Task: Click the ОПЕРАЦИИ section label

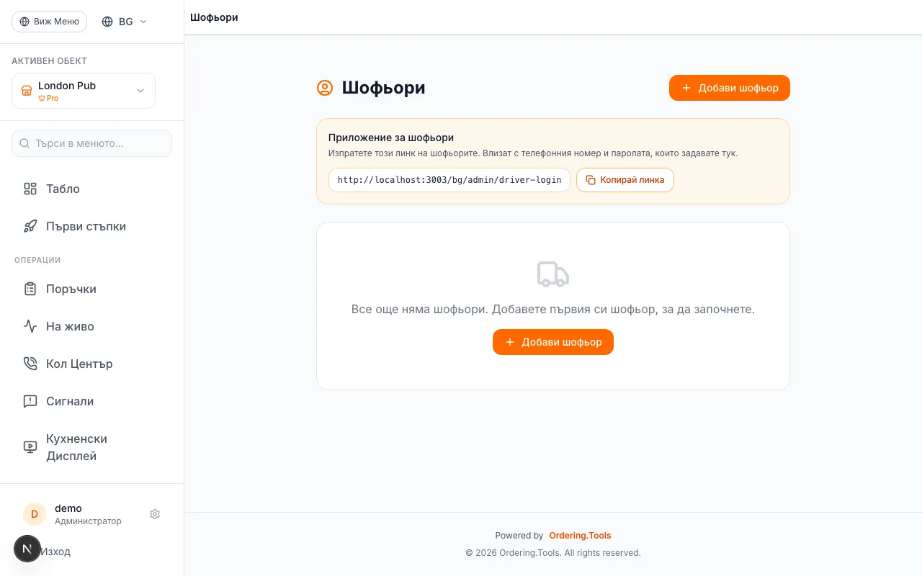Action: [x=37, y=260]
